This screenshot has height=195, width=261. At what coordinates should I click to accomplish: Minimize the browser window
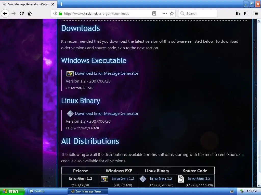246,4
